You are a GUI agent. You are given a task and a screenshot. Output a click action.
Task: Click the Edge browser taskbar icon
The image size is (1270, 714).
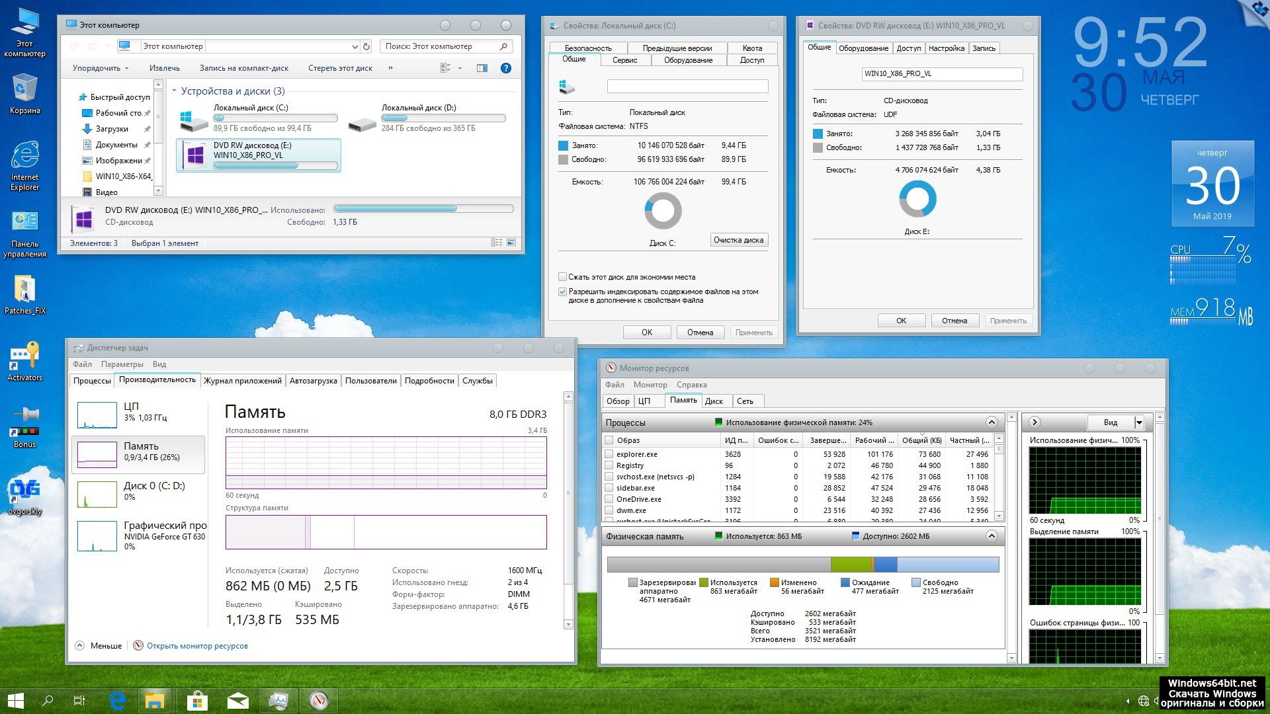117,701
